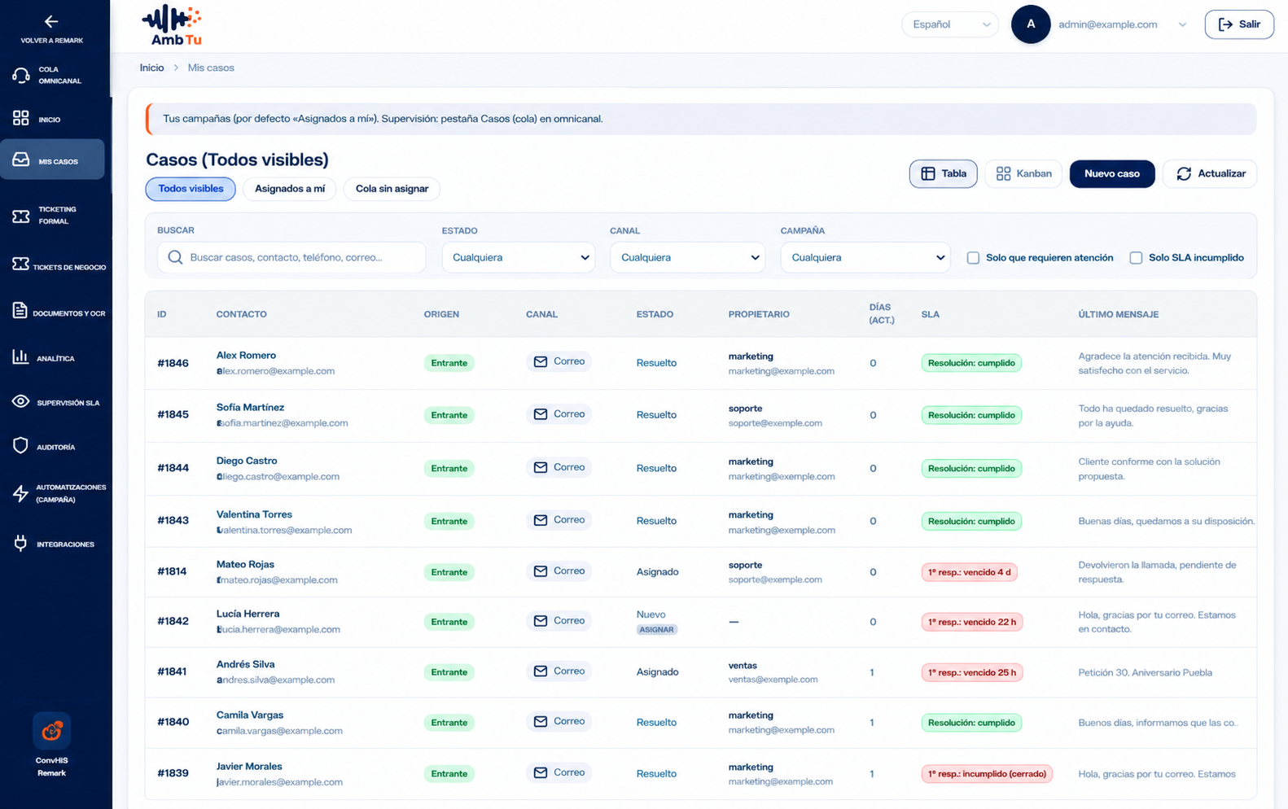Click the Actualizar refresh button
This screenshot has width=1288, height=809.
[x=1210, y=173]
